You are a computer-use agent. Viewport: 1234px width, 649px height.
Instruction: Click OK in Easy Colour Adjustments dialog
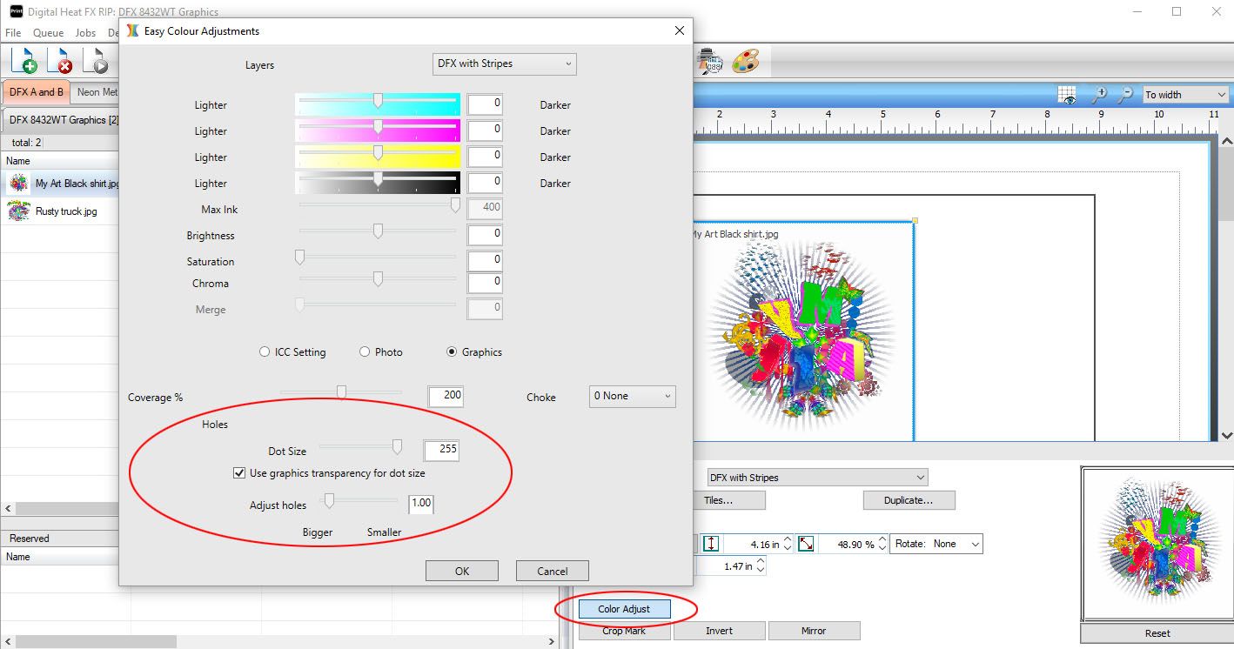(462, 571)
